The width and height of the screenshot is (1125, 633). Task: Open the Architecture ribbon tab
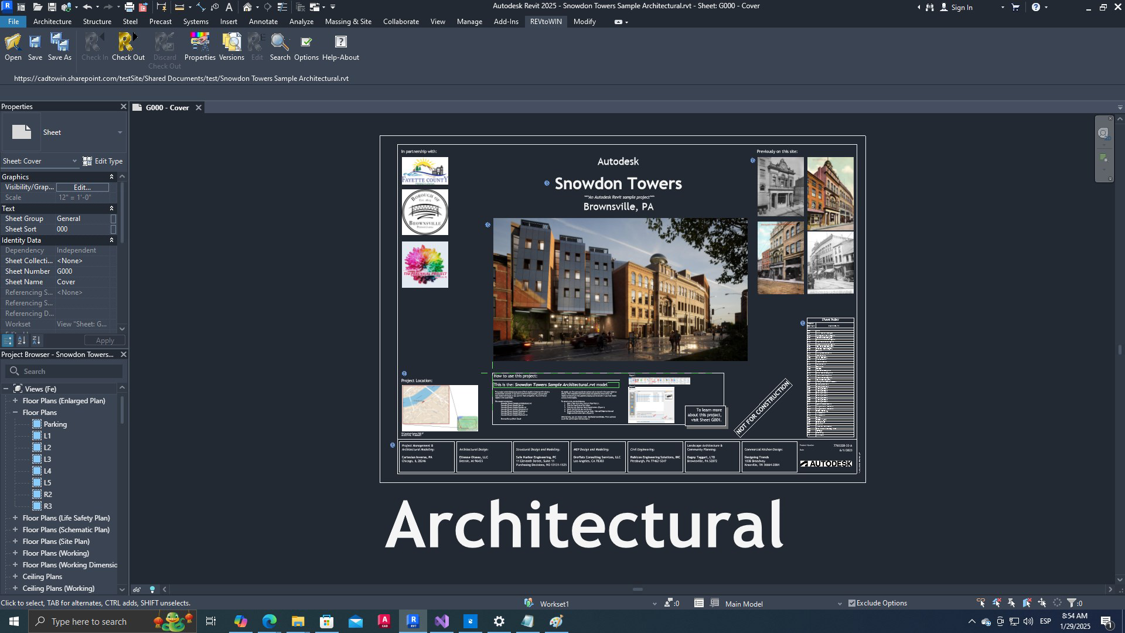pos(52,22)
